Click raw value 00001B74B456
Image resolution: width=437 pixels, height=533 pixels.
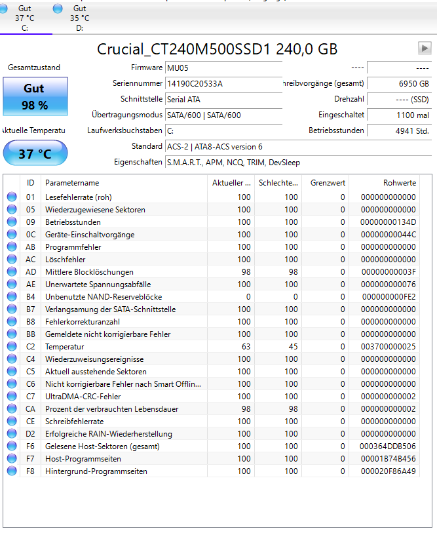click(388, 459)
